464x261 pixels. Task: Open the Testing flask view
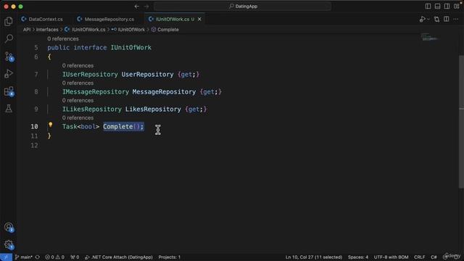tap(9, 109)
